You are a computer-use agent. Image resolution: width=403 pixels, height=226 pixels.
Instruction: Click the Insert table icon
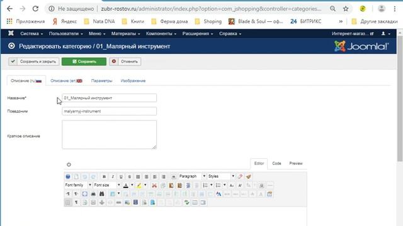[113, 194]
